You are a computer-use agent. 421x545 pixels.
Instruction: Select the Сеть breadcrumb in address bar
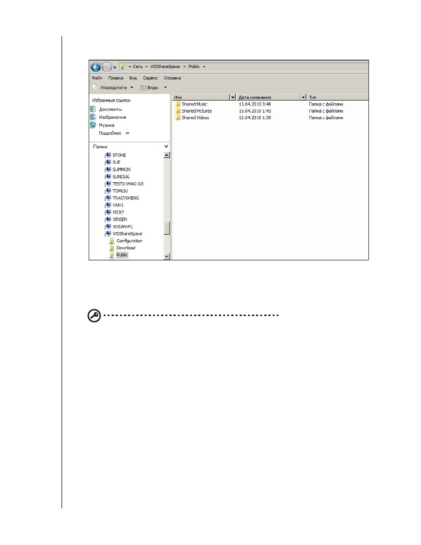(x=138, y=67)
